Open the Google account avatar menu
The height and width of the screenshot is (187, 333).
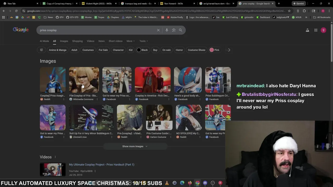pos(323,30)
